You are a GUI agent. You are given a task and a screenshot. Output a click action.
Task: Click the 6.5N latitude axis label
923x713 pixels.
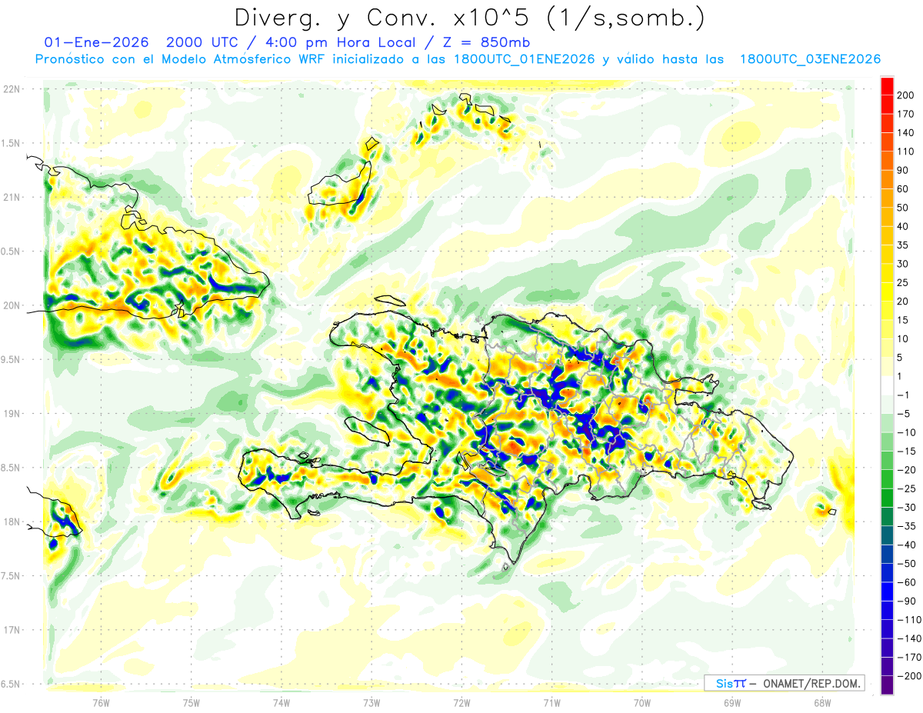(x=12, y=684)
